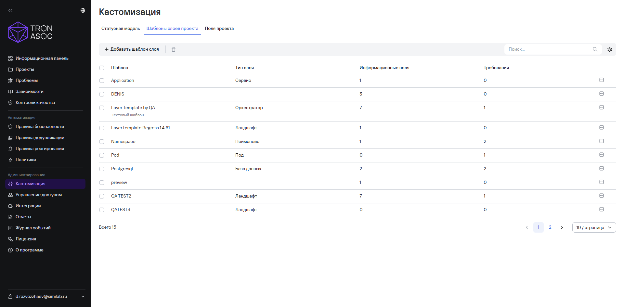Open the language globe icon

(x=83, y=10)
